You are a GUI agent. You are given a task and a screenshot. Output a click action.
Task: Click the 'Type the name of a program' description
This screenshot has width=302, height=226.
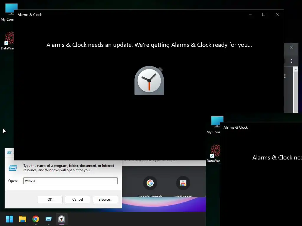point(69,168)
